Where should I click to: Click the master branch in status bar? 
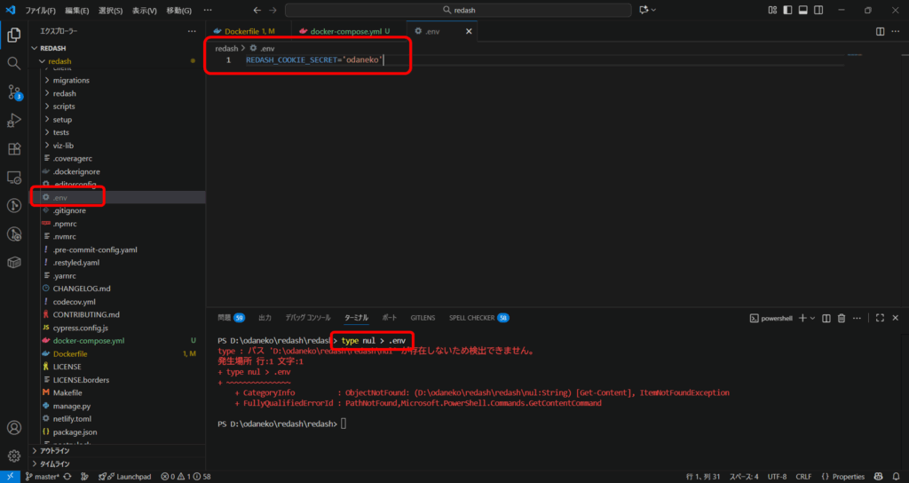42,477
